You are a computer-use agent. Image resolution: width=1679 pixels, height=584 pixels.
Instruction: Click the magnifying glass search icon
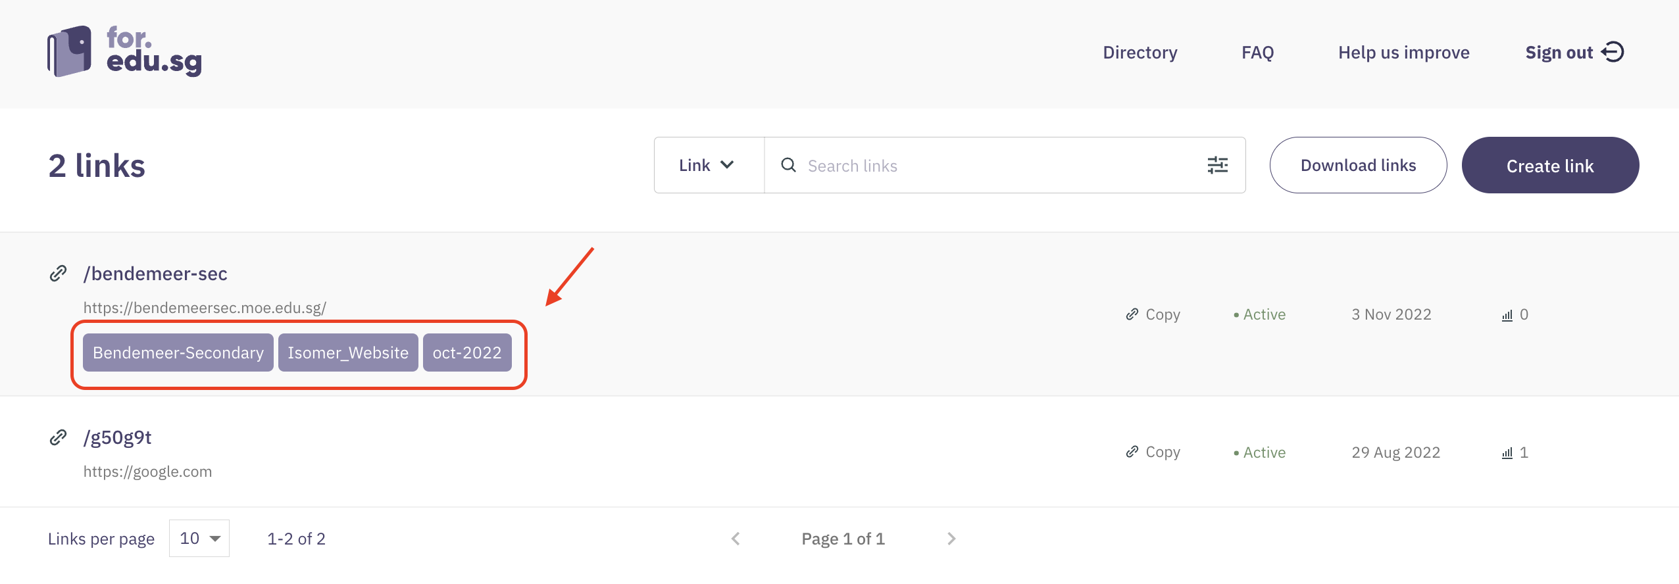tap(788, 165)
